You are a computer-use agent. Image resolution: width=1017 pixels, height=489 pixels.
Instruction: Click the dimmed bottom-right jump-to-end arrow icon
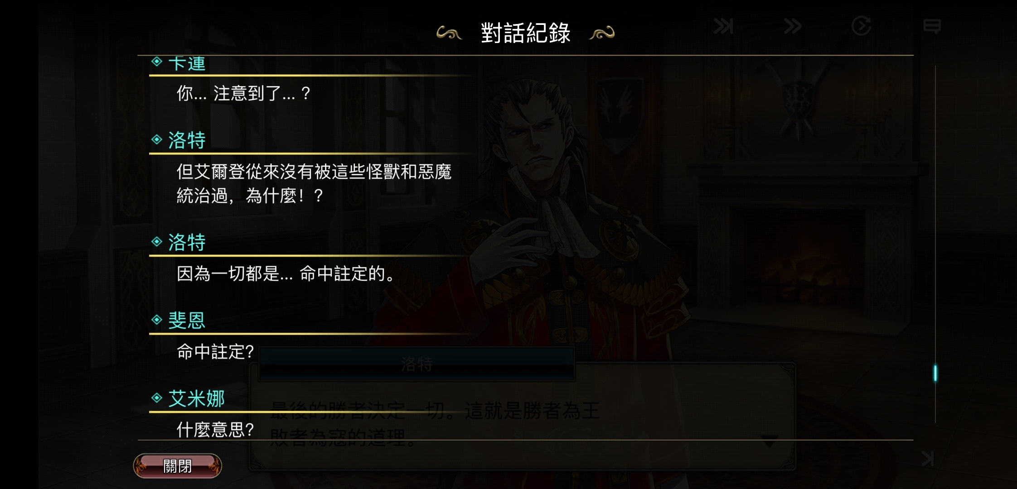pyautogui.click(x=928, y=459)
